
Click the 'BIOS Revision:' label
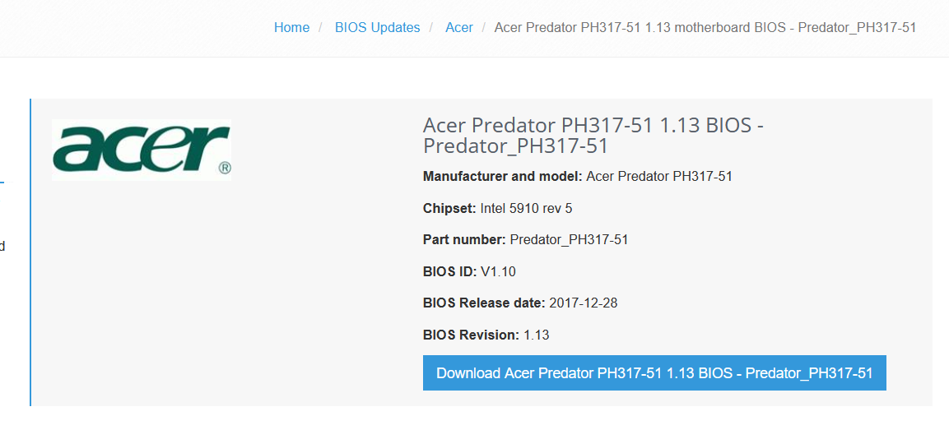(471, 335)
